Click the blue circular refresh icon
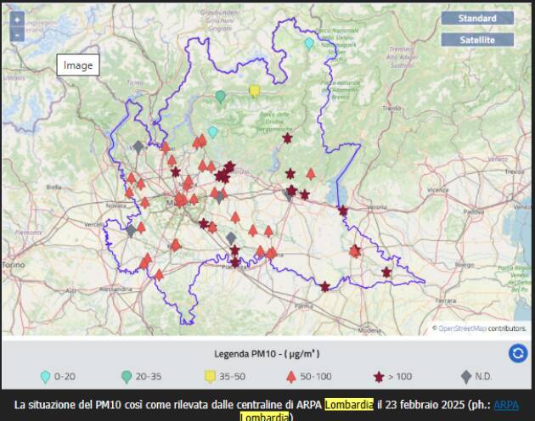 pos(518,354)
